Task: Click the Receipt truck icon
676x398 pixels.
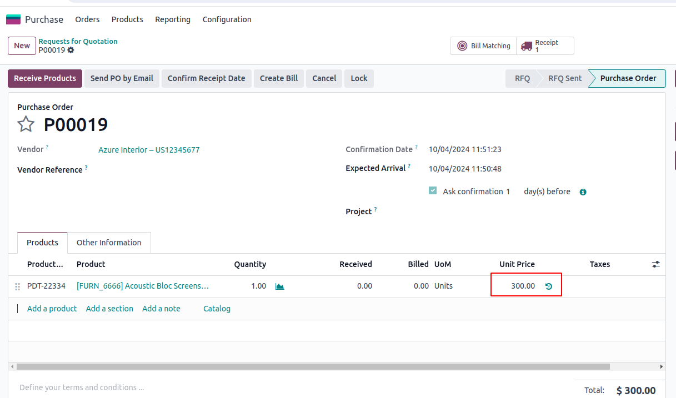Action: click(526, 46)
